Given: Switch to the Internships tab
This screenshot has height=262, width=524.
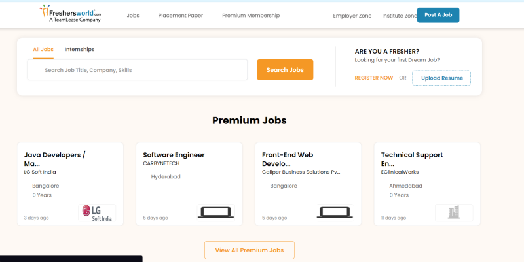Looking at the screenshot, I should click(79, 50).
